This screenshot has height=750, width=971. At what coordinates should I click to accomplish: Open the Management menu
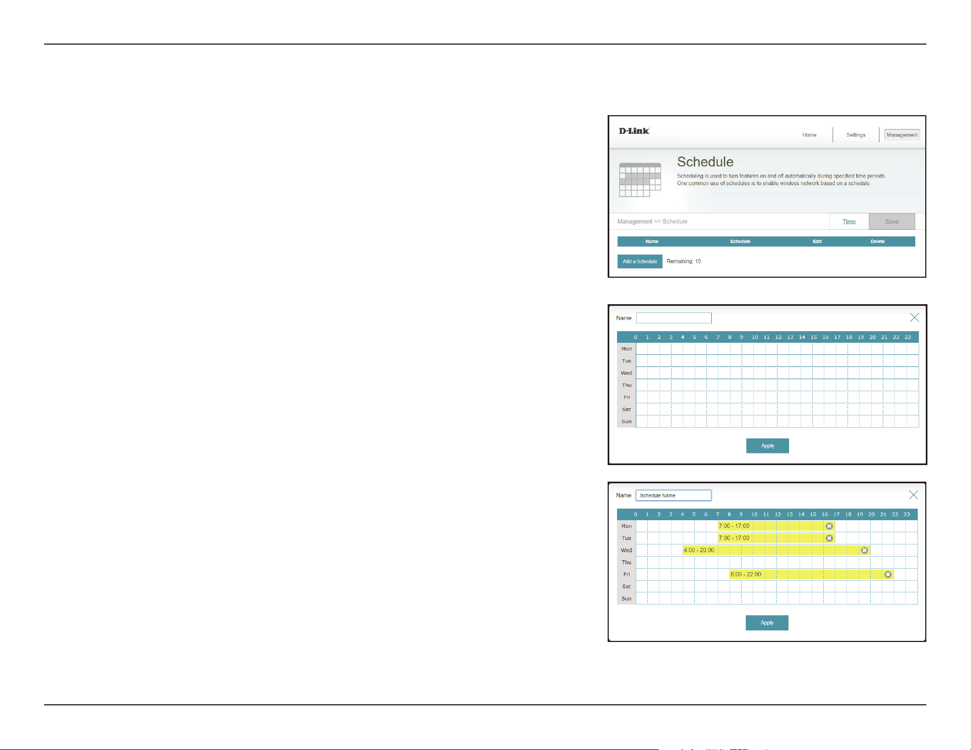[x=902, y=135]
